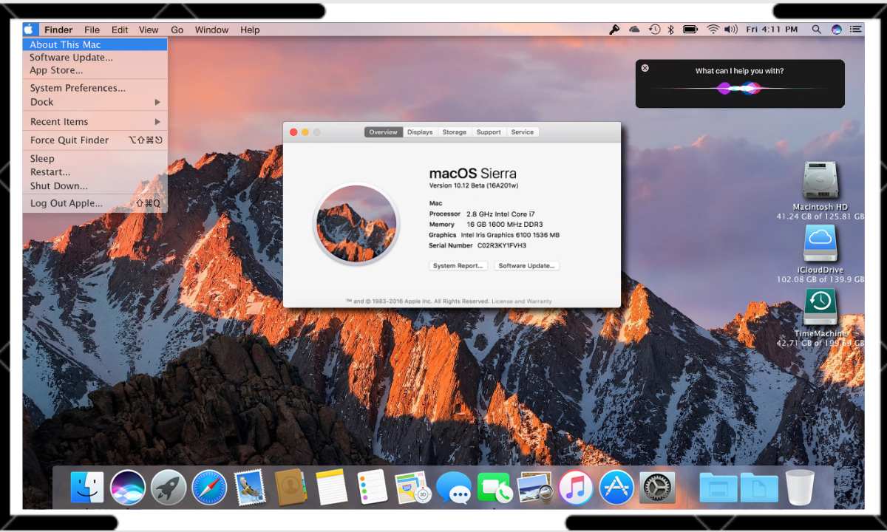Select TimeMachine desktop drive icon
Screen dimensions: 887x532
coord(820,307)
